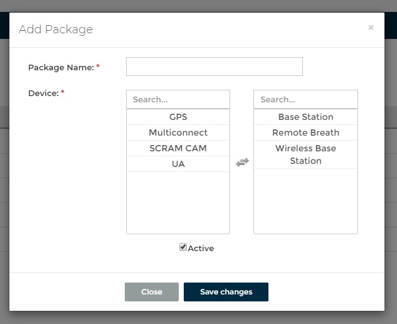Click the swap arrows between device lists
The height and width of the screenshot is (324, 397).
242,162
